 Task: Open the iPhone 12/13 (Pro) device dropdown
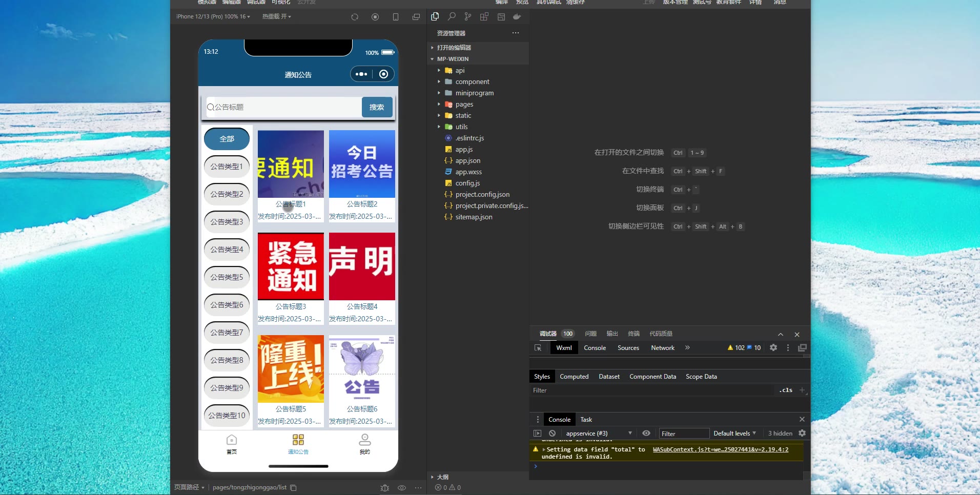(x=213, y=17)
